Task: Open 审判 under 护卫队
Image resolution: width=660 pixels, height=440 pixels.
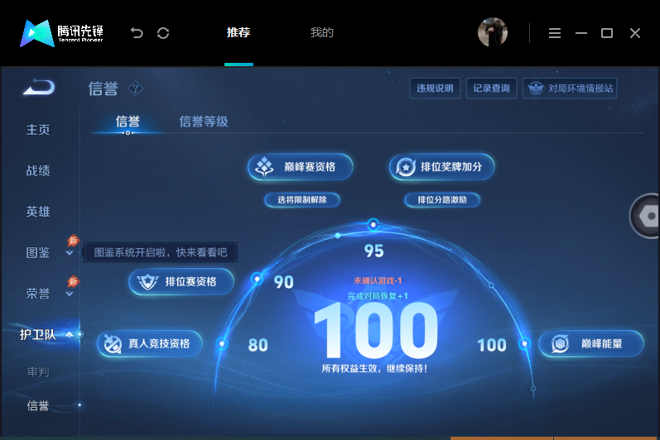Action: 38,372
